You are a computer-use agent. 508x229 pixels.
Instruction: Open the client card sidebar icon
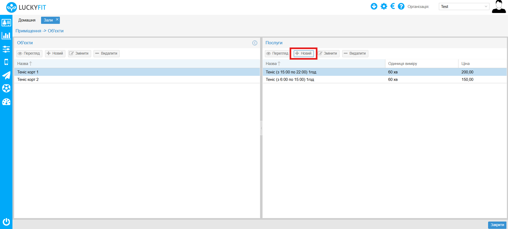point(6,23)
